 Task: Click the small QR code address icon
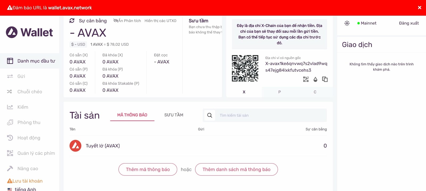point(306,79)
